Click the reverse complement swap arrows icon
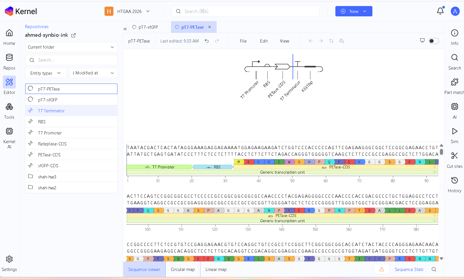The image size is (464, 279). click(x=331, y=41)
